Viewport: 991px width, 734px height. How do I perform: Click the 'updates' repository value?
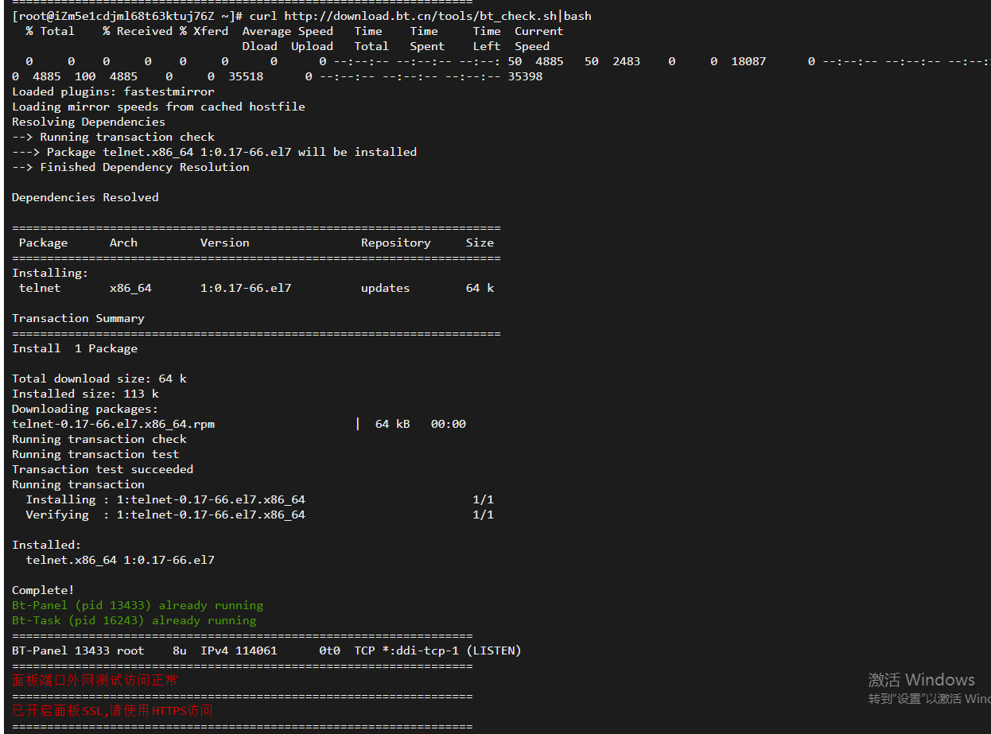click(x=385, y=288)
